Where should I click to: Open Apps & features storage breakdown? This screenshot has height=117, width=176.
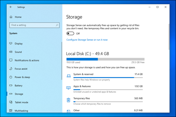tap(105, 89)
